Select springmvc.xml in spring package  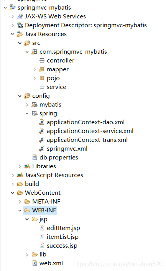pyautogui.click(x=67, y=149)
